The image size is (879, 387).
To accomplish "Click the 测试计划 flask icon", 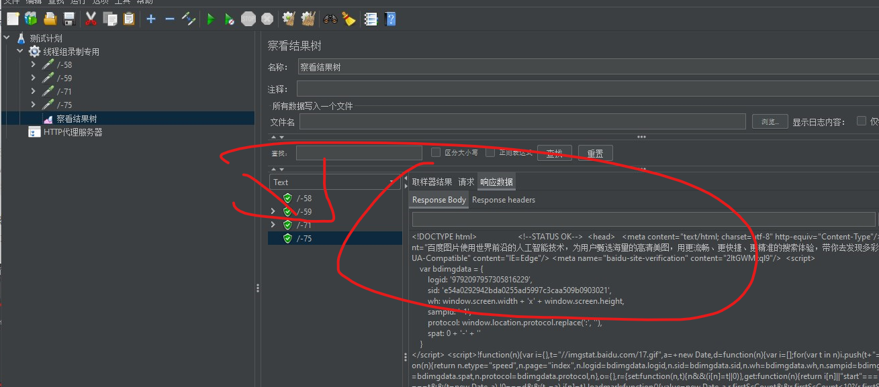I will click(21, 38).
